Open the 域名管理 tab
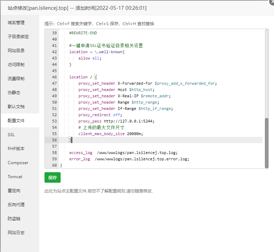 tap(16, 23)
